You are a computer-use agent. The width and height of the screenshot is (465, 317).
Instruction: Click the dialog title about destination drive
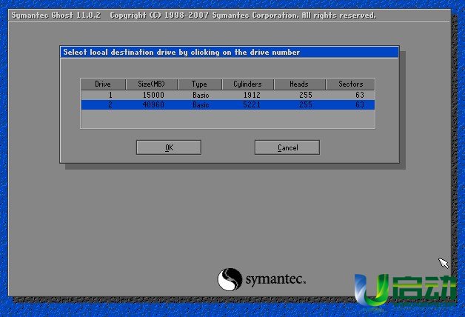[x=181, y=52]
